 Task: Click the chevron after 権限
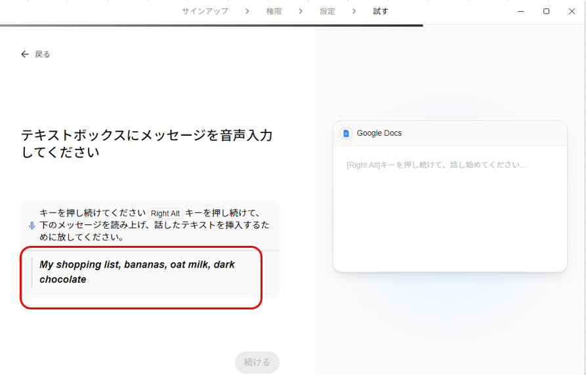click(301, 11)
